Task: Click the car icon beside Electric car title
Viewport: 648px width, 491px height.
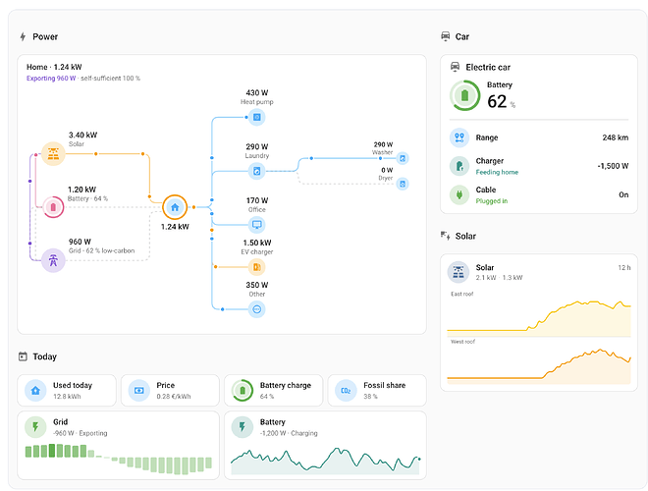Action: 455,67
